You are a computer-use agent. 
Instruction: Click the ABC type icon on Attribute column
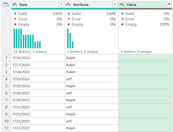(x=68, y=5)
